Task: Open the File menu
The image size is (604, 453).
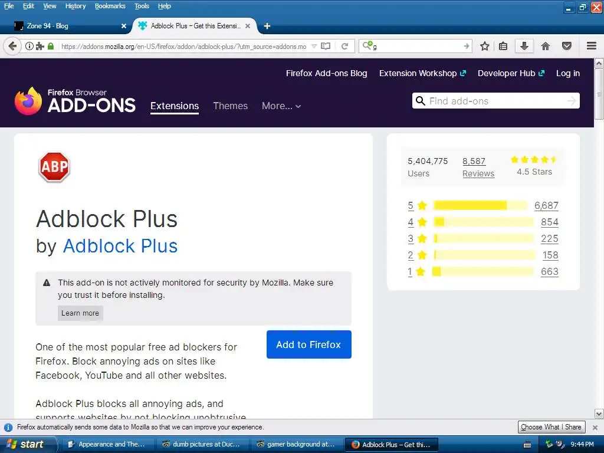Action: coord(9,6)
